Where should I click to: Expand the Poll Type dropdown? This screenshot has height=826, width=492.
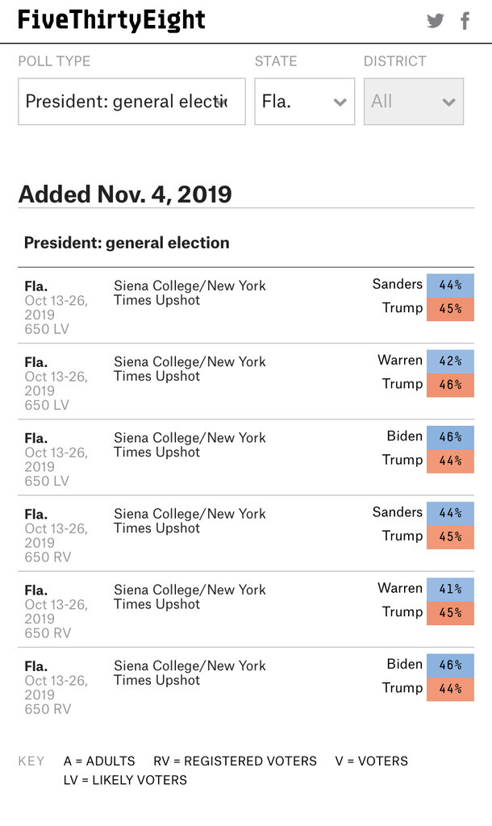131,102
